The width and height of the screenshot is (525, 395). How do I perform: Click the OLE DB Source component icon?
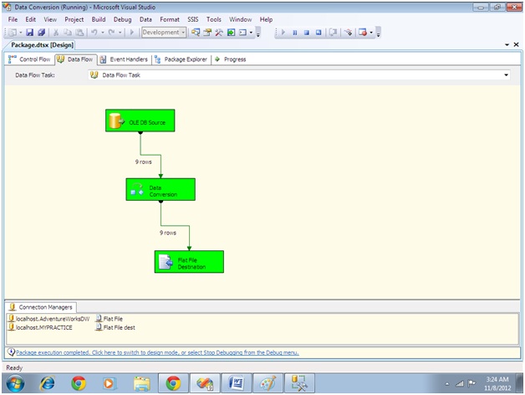pyautogui.click(x=118, y=121)
